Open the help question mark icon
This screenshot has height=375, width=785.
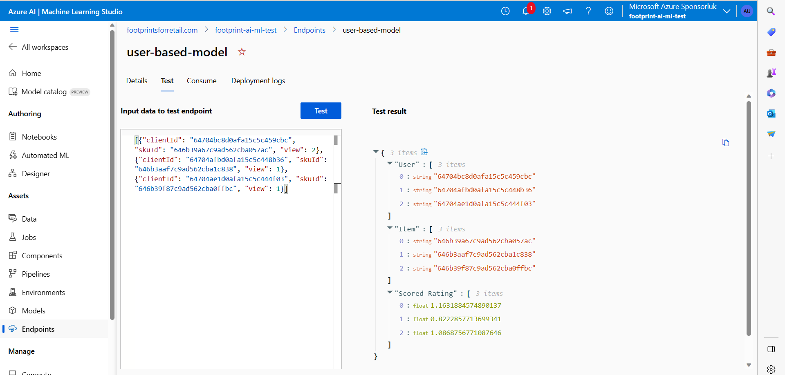(x=588, y=11)
